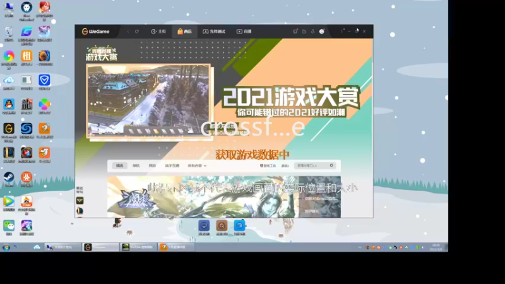Open the 直播 live stream tab
Viewport: 505px width, 284px height.
(x=244, y=31)
